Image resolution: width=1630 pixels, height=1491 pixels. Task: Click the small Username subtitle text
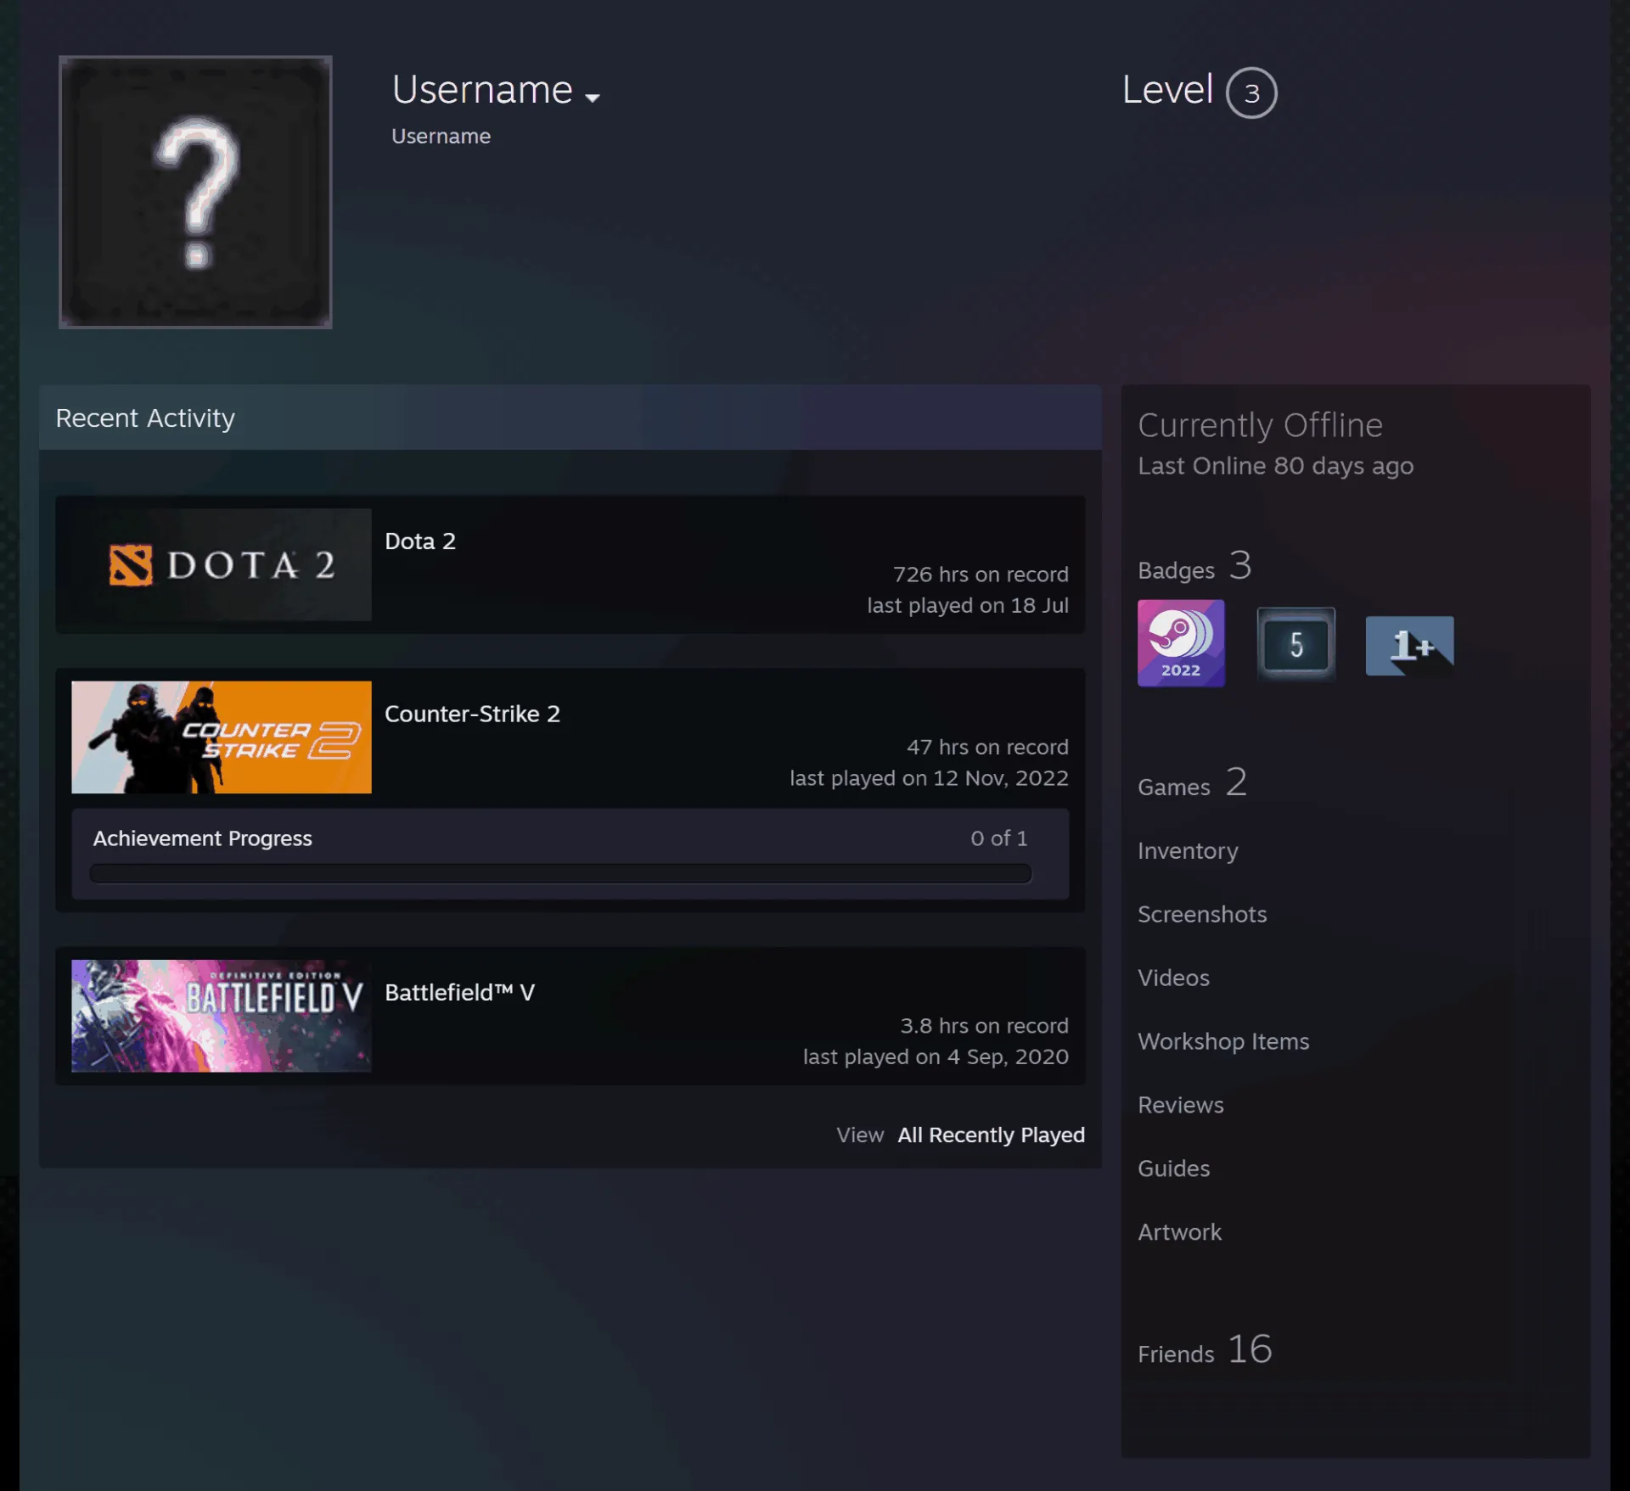click(441, 136)
